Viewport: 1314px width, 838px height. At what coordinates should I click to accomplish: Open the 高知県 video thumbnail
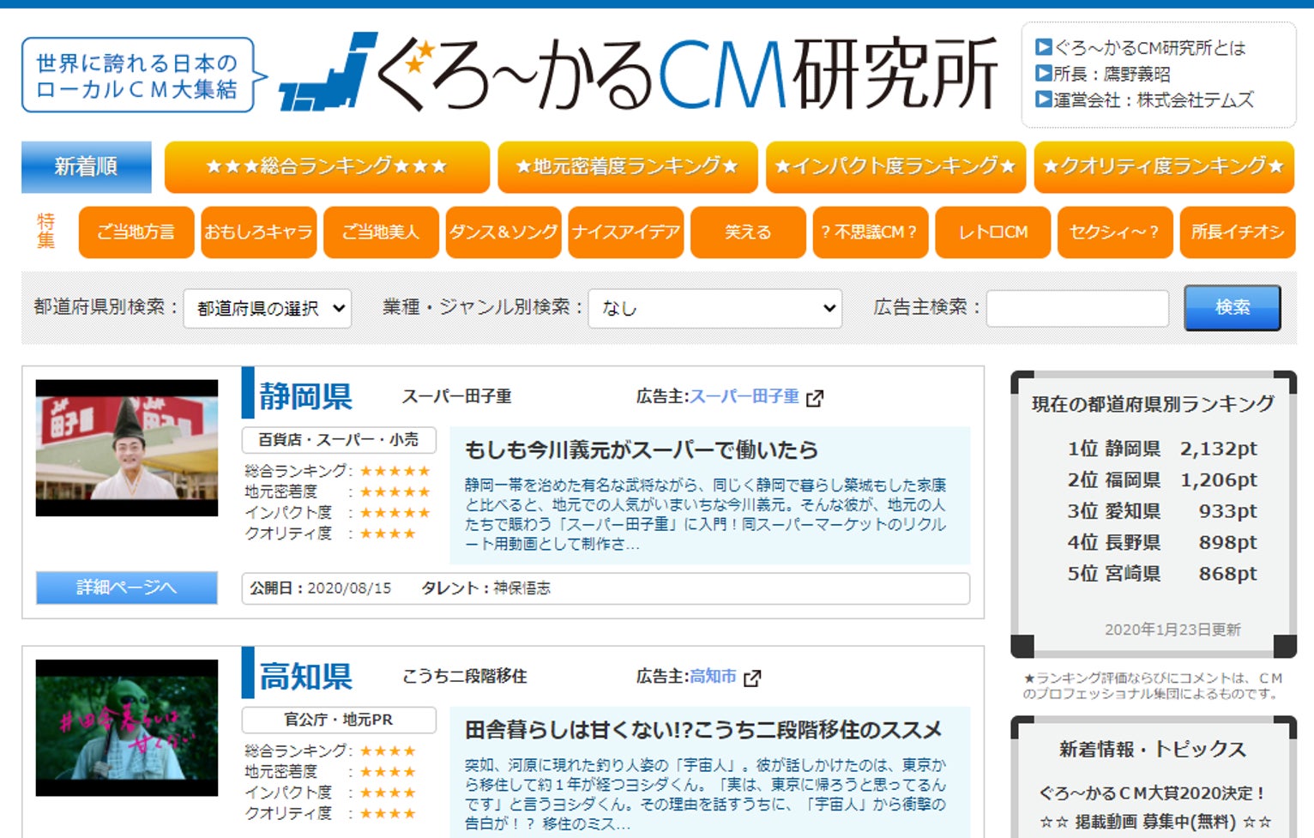[127, 727]
